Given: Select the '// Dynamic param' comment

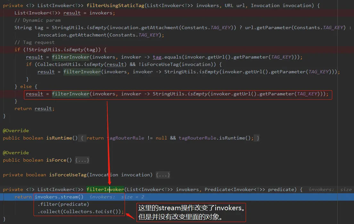Looking at the screenshot, I should [37, 20].
